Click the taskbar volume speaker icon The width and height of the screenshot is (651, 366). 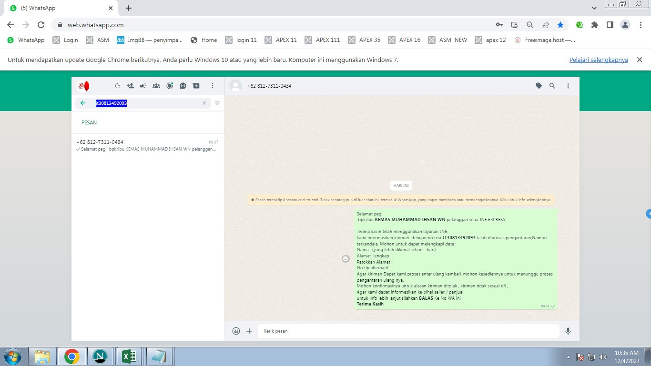603,356
